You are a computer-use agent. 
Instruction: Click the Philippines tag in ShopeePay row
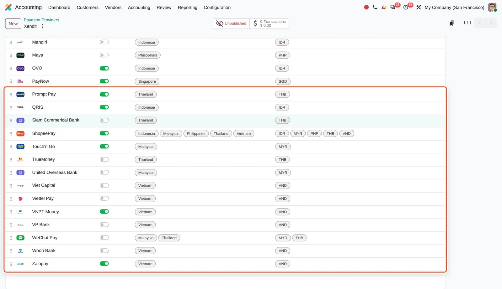point(196,134)
